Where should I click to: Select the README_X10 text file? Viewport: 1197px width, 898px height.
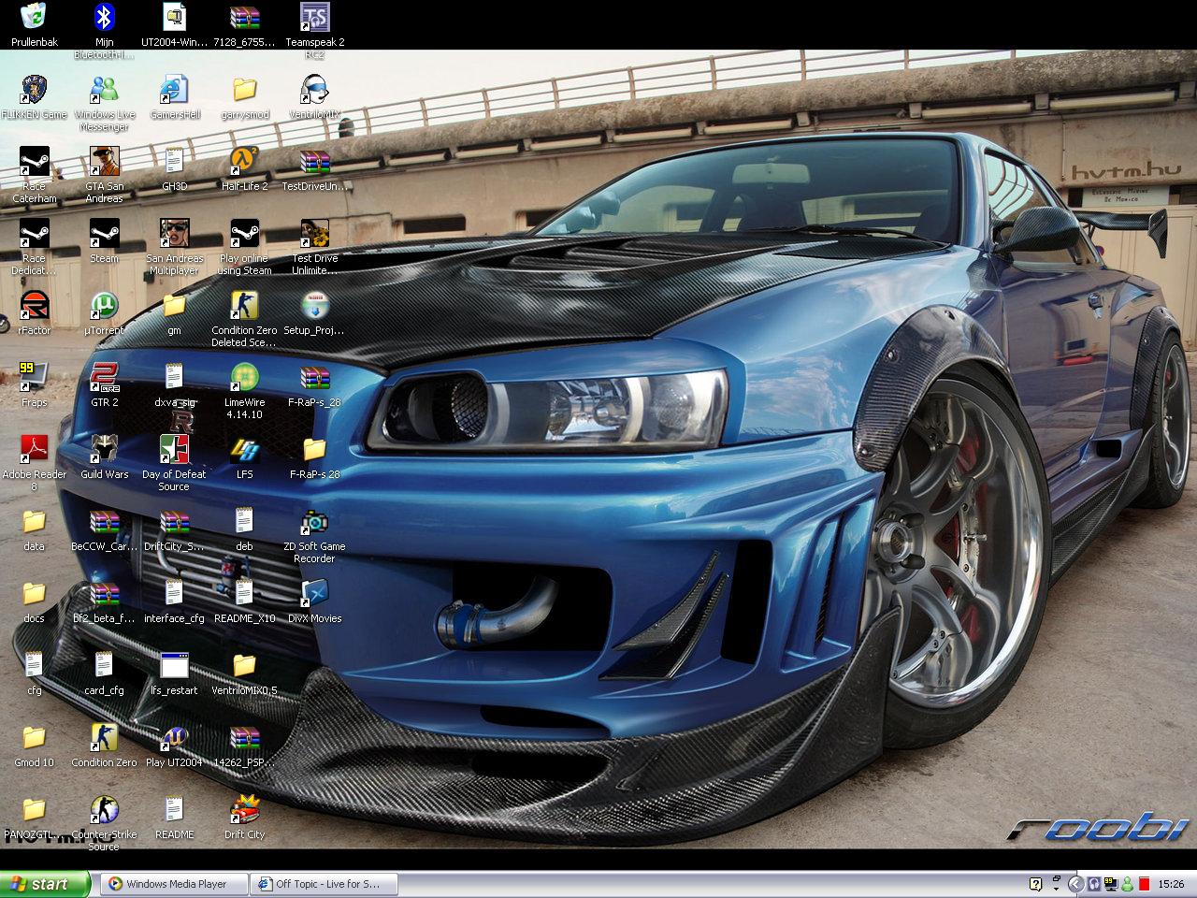click(x=245, y=601)
